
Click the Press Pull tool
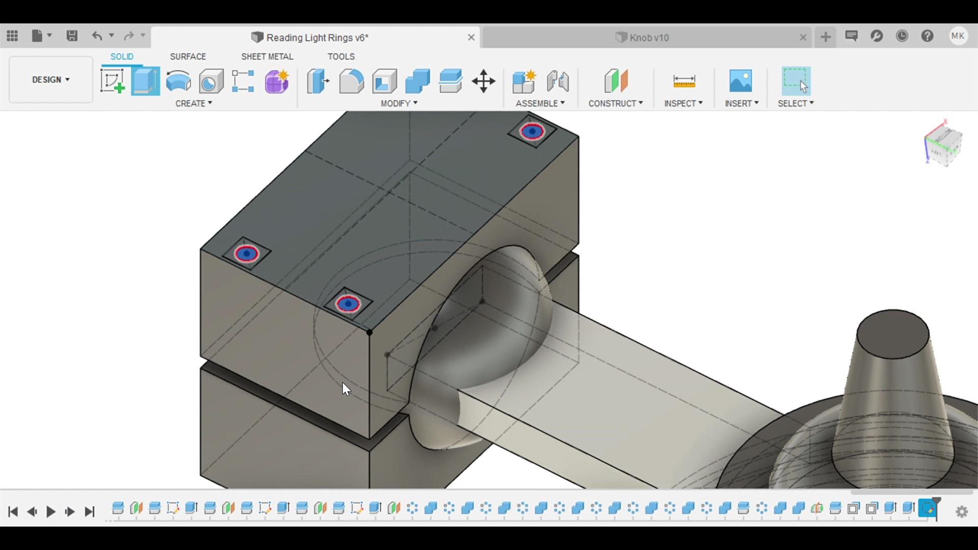(x=318, y=81)
